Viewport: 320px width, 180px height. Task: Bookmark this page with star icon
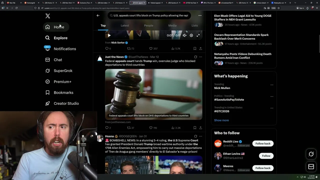(278, 8)
